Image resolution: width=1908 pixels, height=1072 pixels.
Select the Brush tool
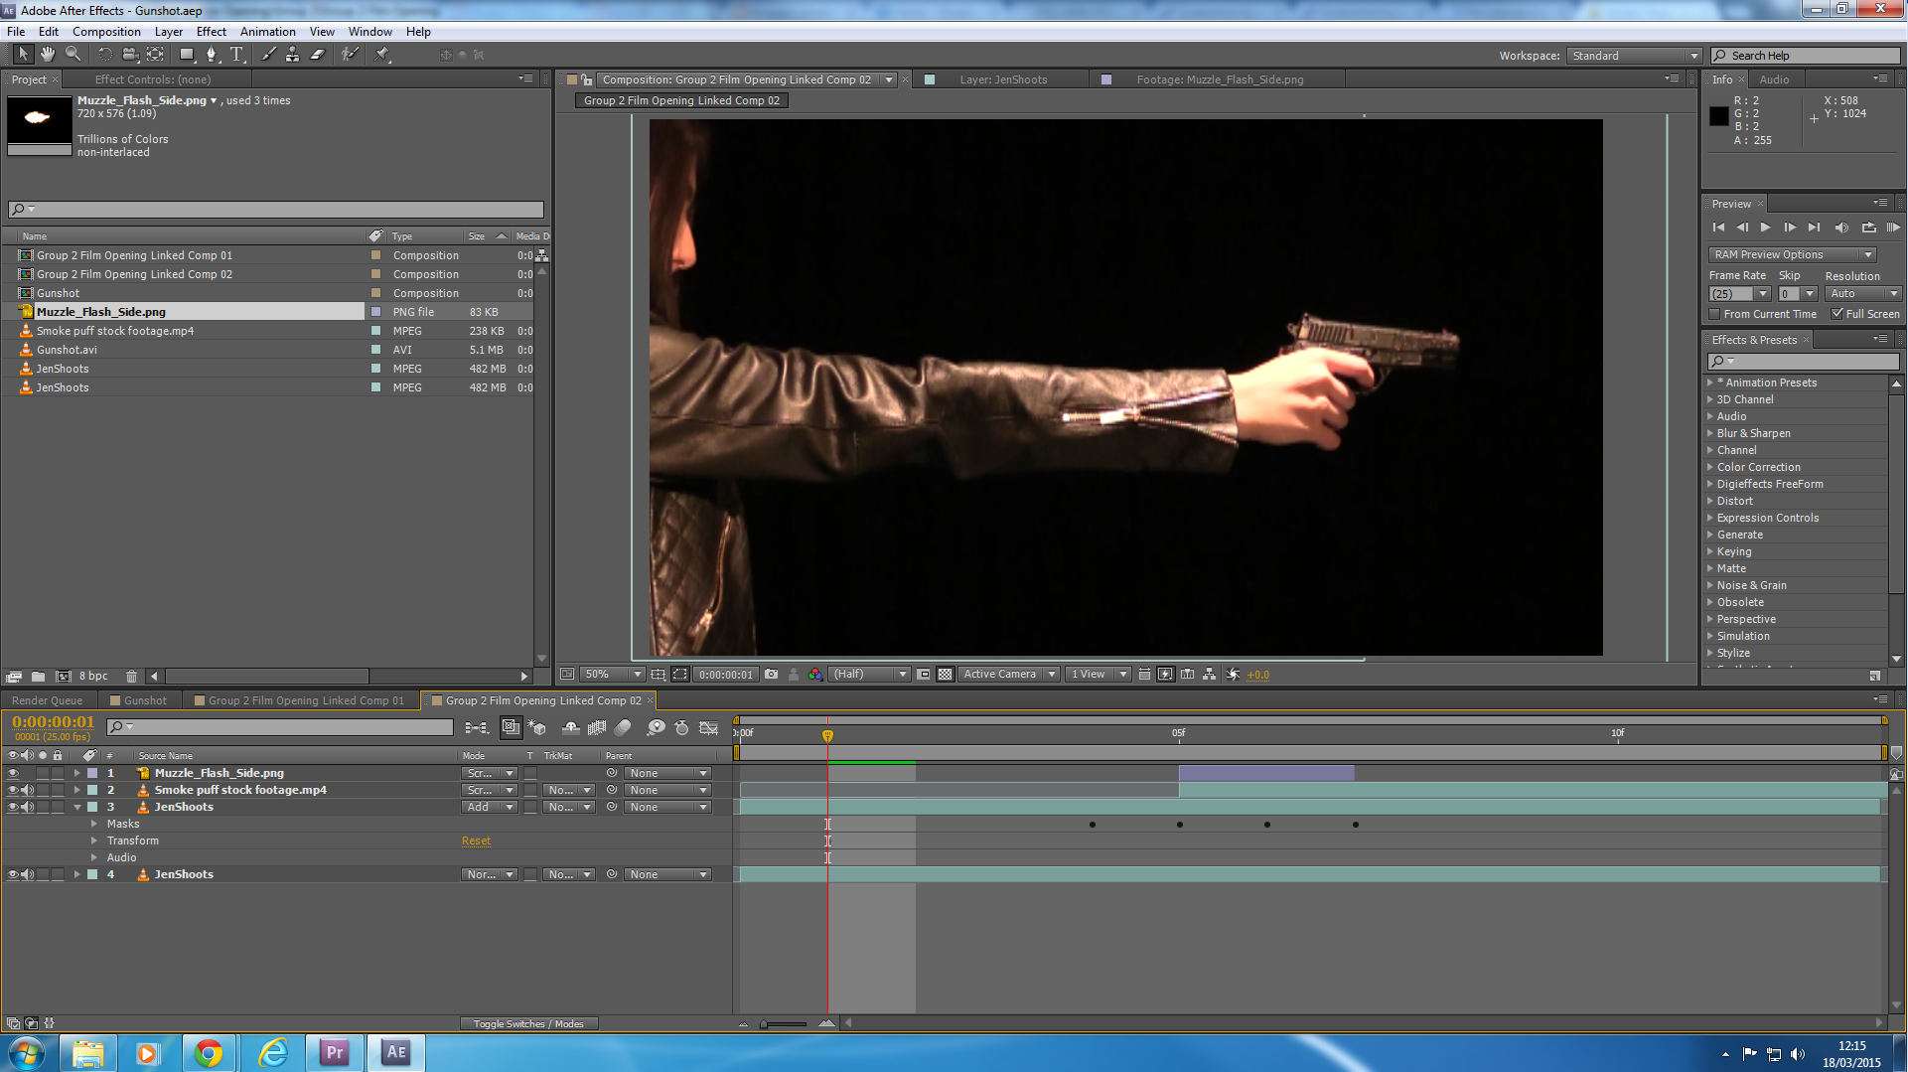tap(268, 55)
